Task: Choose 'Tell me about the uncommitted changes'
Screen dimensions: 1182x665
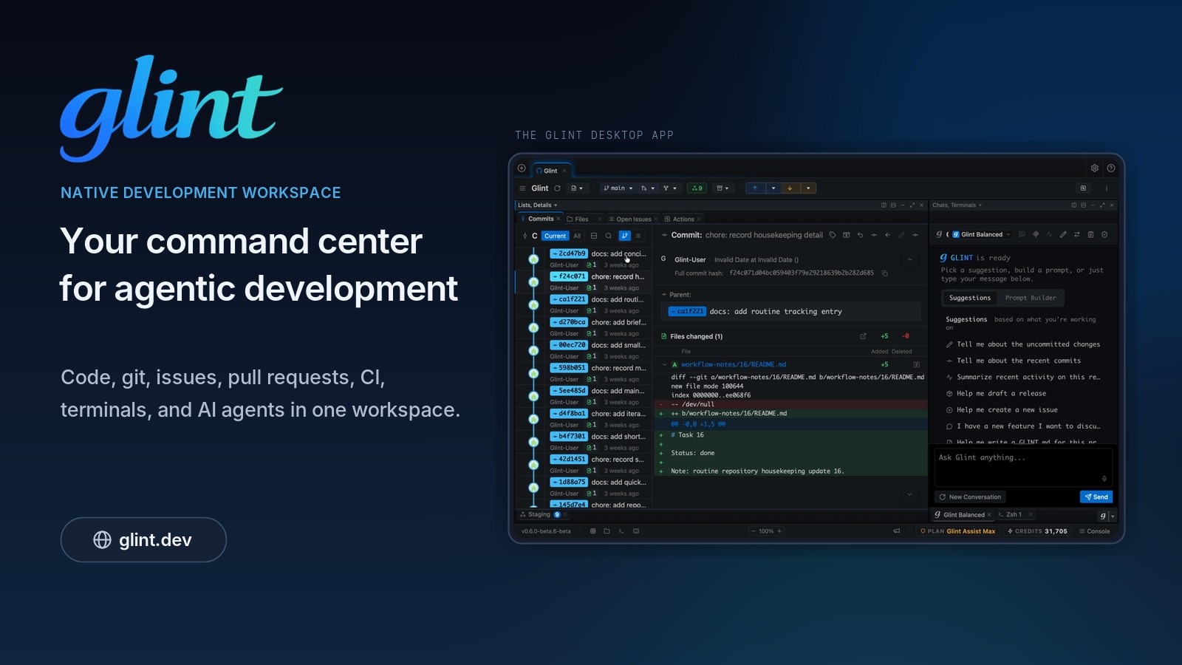Action: pos(1023,344)
